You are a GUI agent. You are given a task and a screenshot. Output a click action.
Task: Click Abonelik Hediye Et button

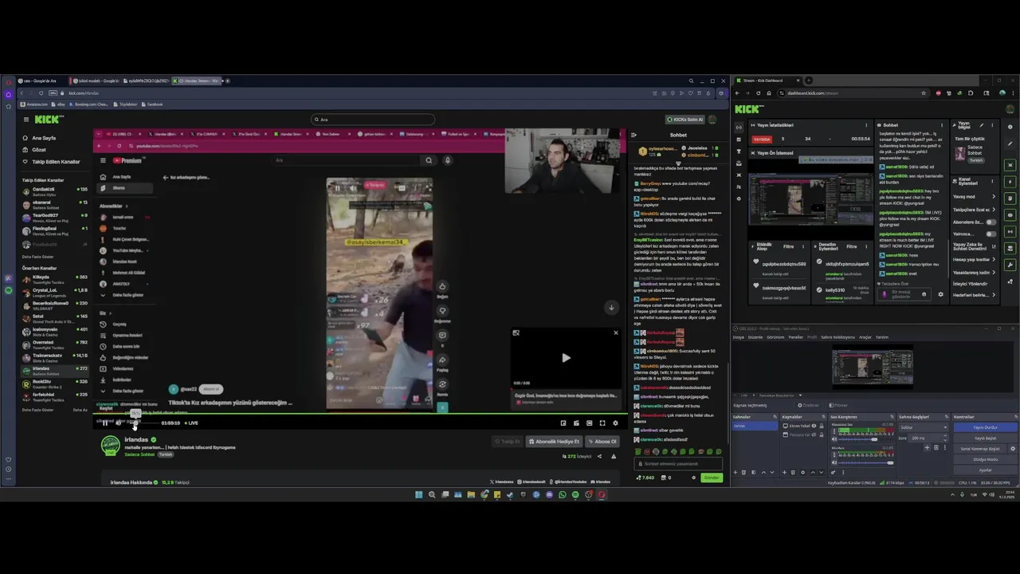[x=555, y=442]
